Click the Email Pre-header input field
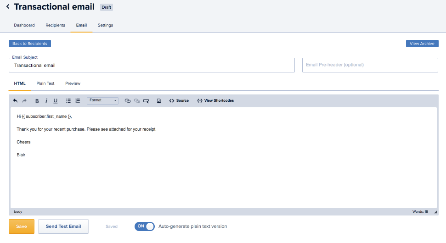The height and width of the screenshot is (243, 446). click(370, 65)
